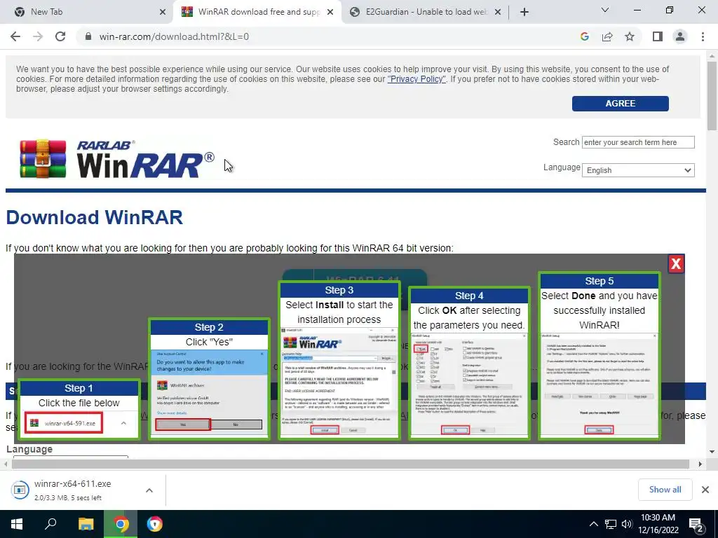Screen dimensions: 718x538
Task: Open a new browser tab
Action: [524, 12]
